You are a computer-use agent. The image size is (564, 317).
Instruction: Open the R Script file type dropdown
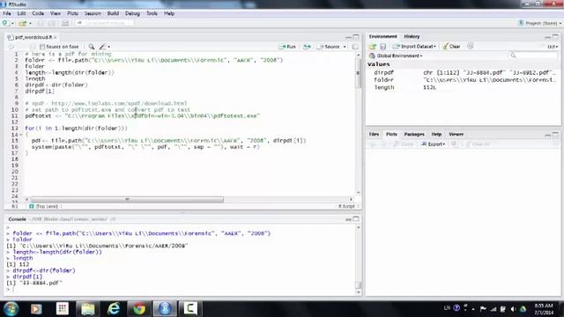(349, 206)
